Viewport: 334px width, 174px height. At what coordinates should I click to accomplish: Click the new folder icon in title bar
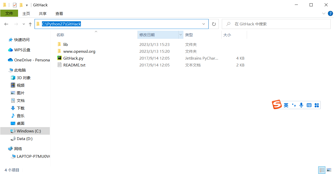(21, 5)
